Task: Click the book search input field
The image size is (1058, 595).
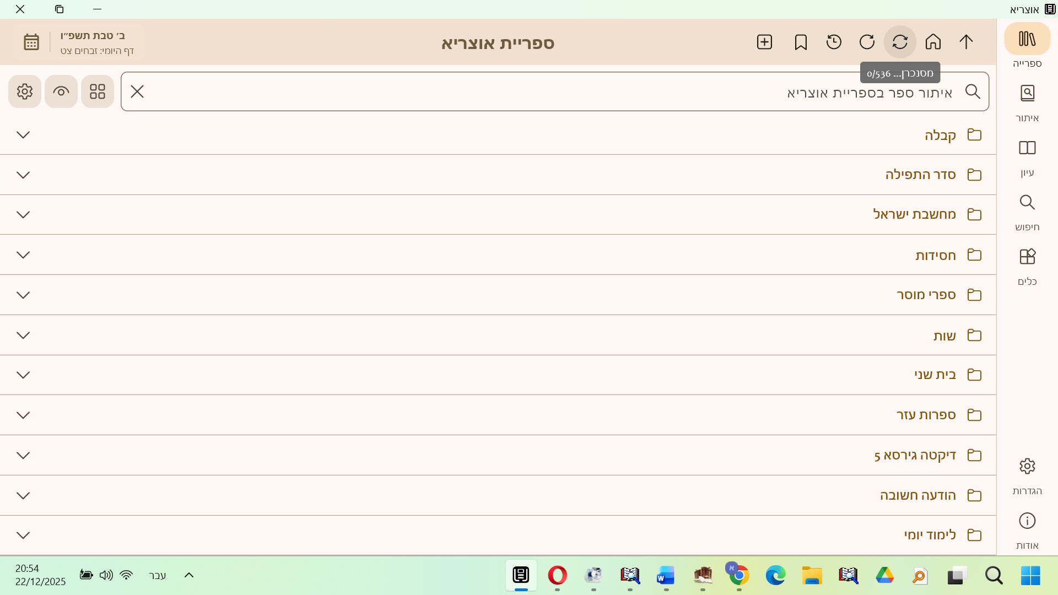Action: pyautogui.click(x=551, y=92)
